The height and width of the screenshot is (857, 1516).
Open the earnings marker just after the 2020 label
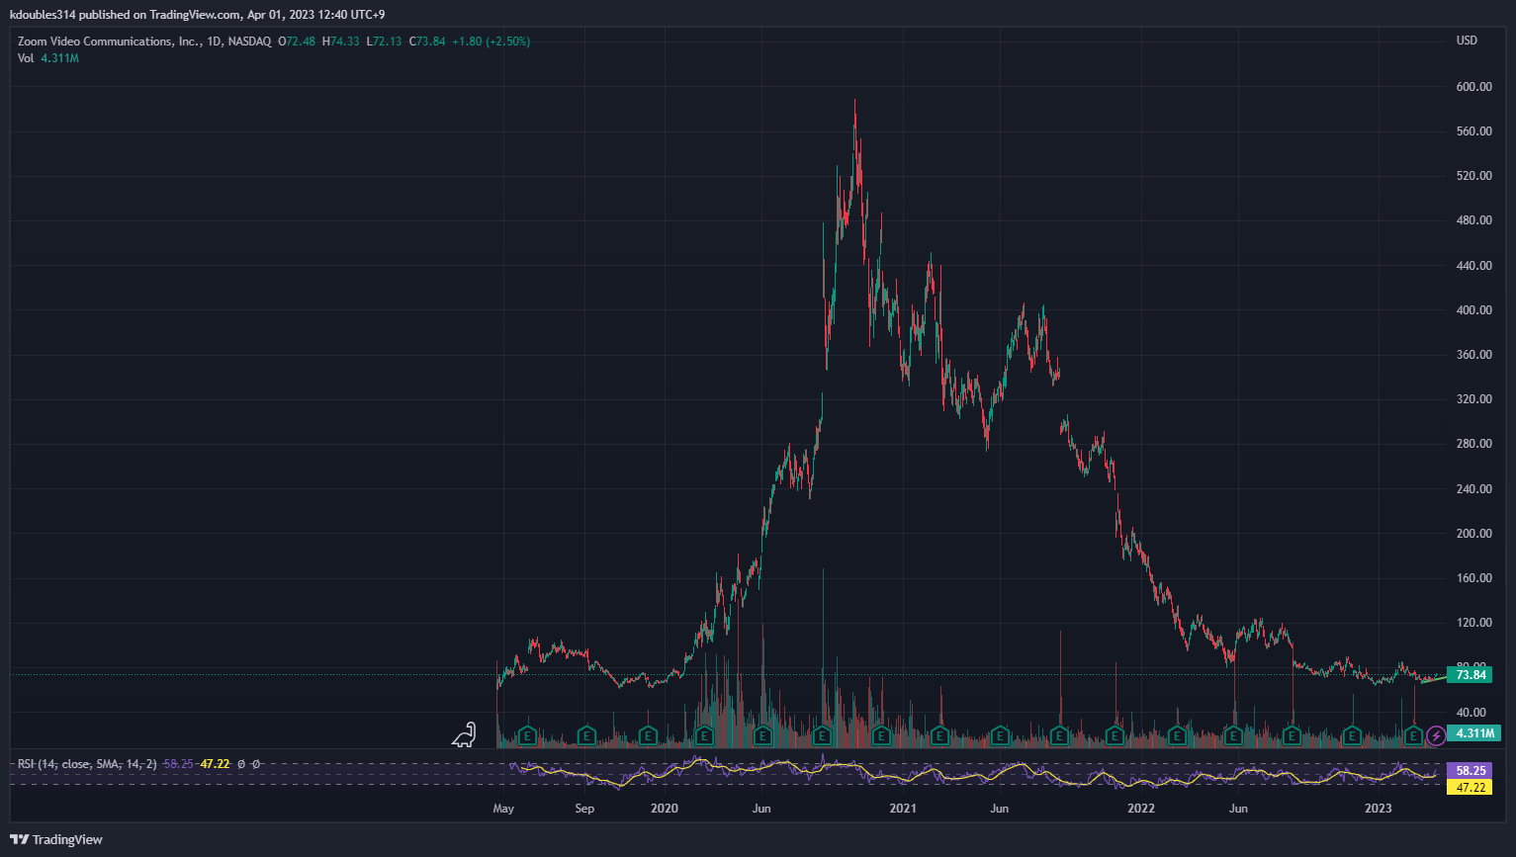tap(704, 735)
